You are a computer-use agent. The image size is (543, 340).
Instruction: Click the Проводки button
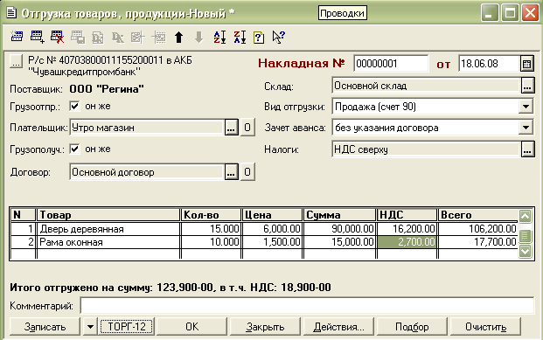coord(342,13)
